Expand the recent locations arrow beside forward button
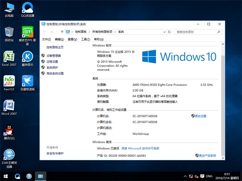The width and height of the screenshot is (242, 181). [x=56, y=31]
